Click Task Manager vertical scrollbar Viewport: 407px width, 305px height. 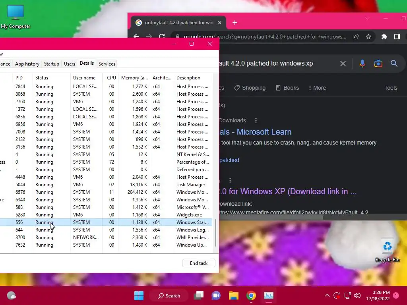[x=216, y=233]
